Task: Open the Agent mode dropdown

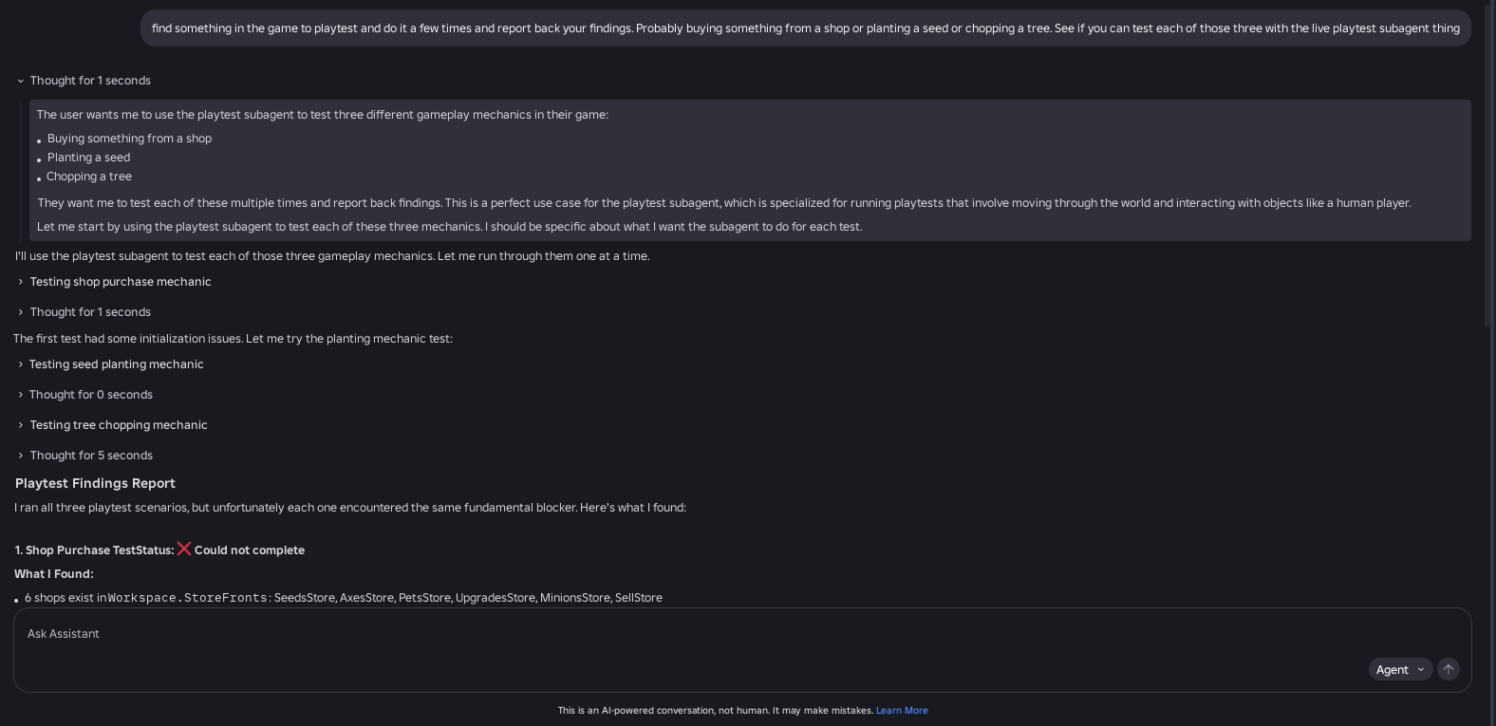Action: (x=1400, y=669)
